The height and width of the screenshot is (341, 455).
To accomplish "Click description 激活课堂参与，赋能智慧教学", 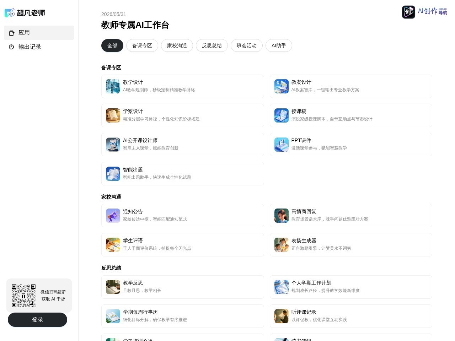I will (x=319, y=148).
